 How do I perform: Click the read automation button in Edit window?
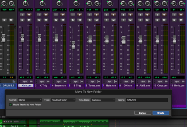click(22, 122)
